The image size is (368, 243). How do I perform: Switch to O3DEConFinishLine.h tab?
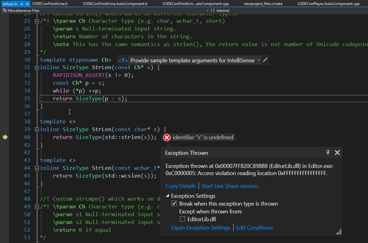coord(50,4)
